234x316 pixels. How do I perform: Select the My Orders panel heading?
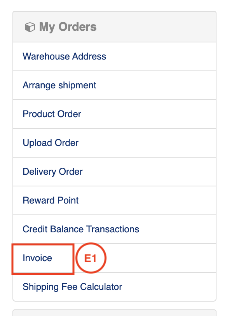coord(68,27)
